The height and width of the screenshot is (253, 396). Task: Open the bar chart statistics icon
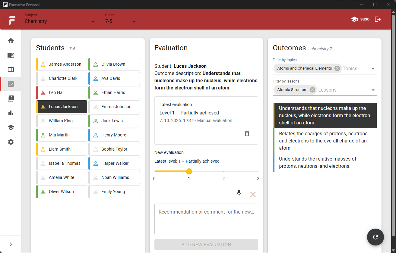coord(11,113)
